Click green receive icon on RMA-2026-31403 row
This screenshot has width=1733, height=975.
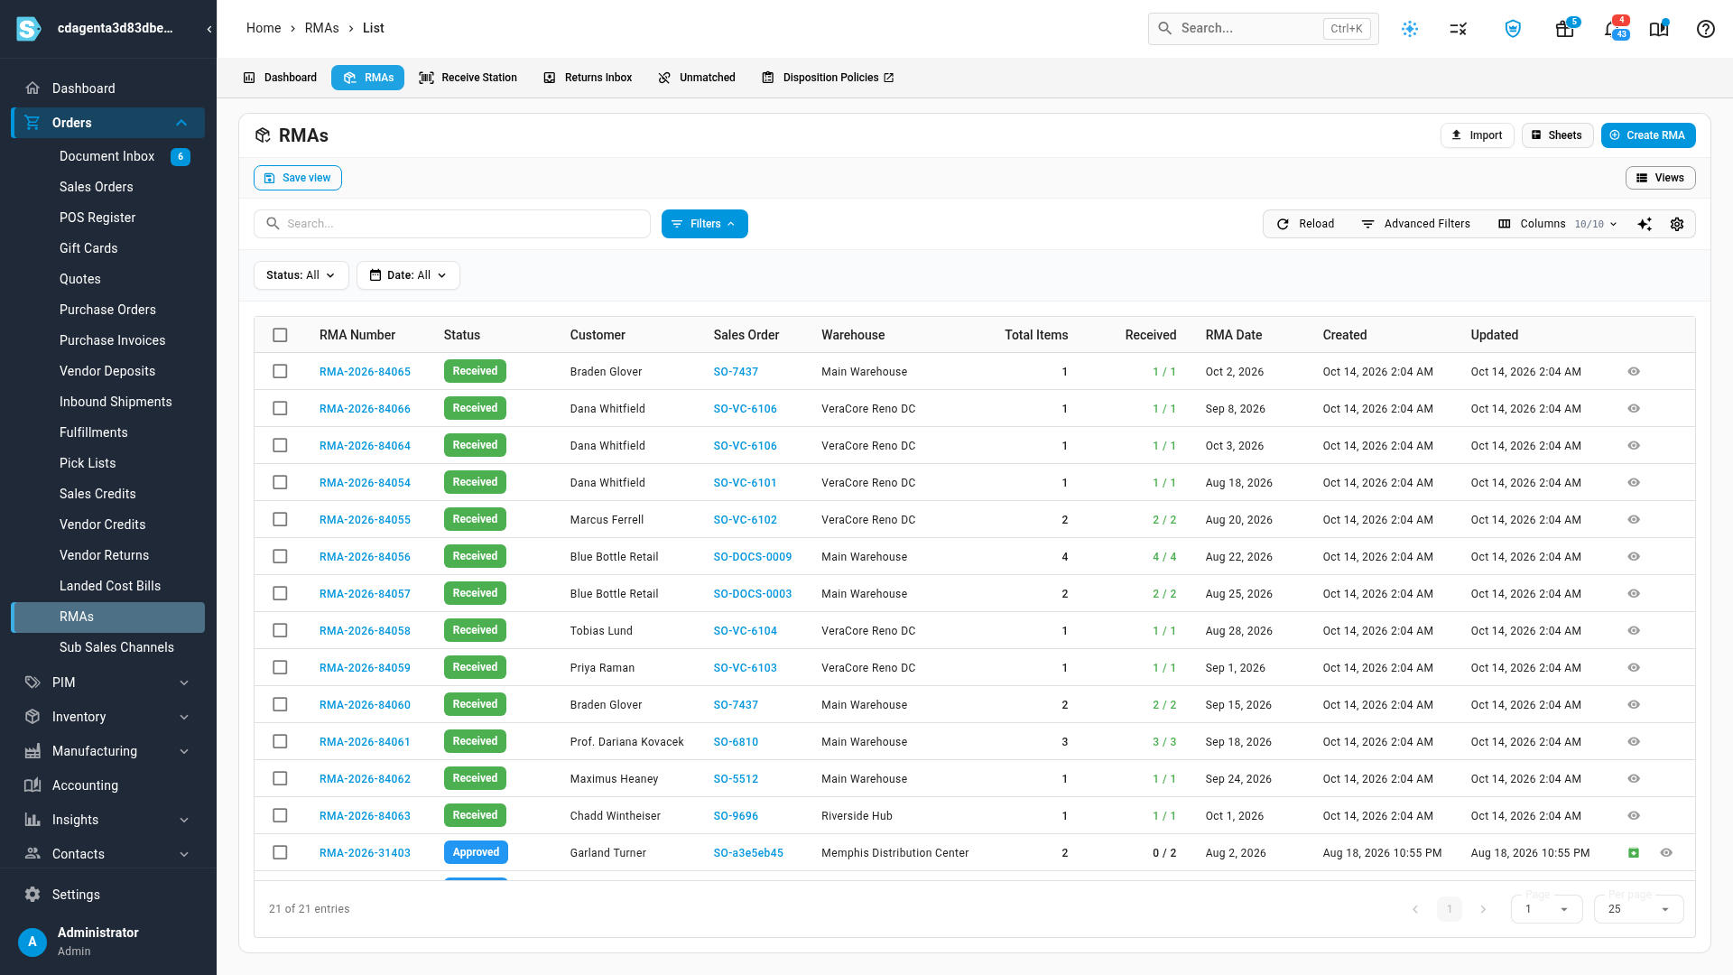pos(1634,853)
